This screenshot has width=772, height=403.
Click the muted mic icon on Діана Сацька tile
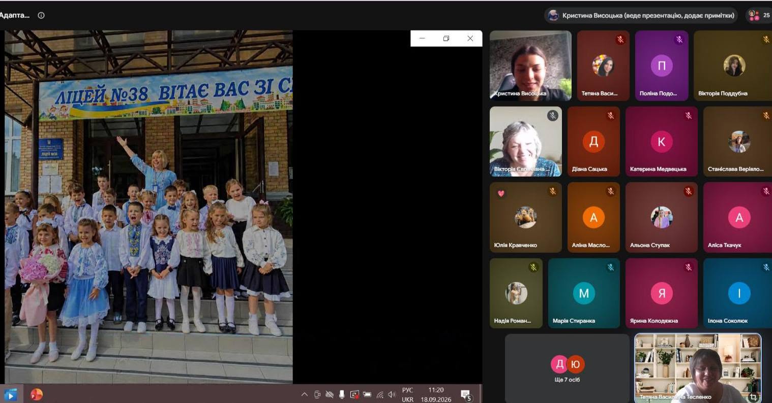click(x=611, y=115)
